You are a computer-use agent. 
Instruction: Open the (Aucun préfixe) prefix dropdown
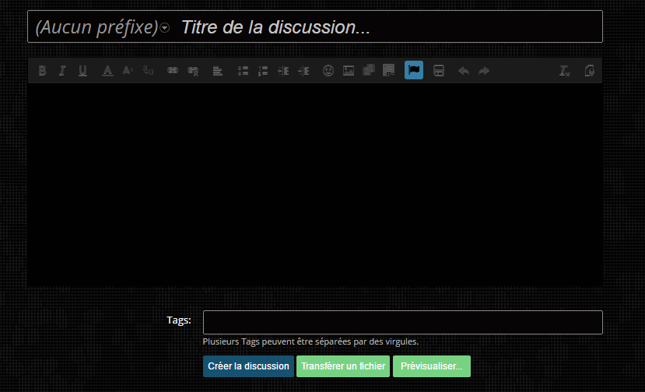103,27
